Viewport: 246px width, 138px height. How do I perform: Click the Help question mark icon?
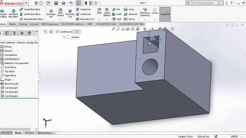tap(231, 3)
